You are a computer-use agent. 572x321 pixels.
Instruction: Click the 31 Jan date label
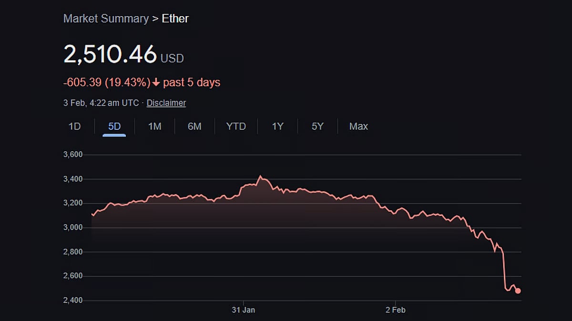pos(244,310)
